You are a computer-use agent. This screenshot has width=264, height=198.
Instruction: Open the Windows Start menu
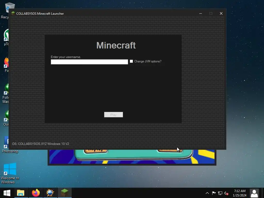point(7,193)
